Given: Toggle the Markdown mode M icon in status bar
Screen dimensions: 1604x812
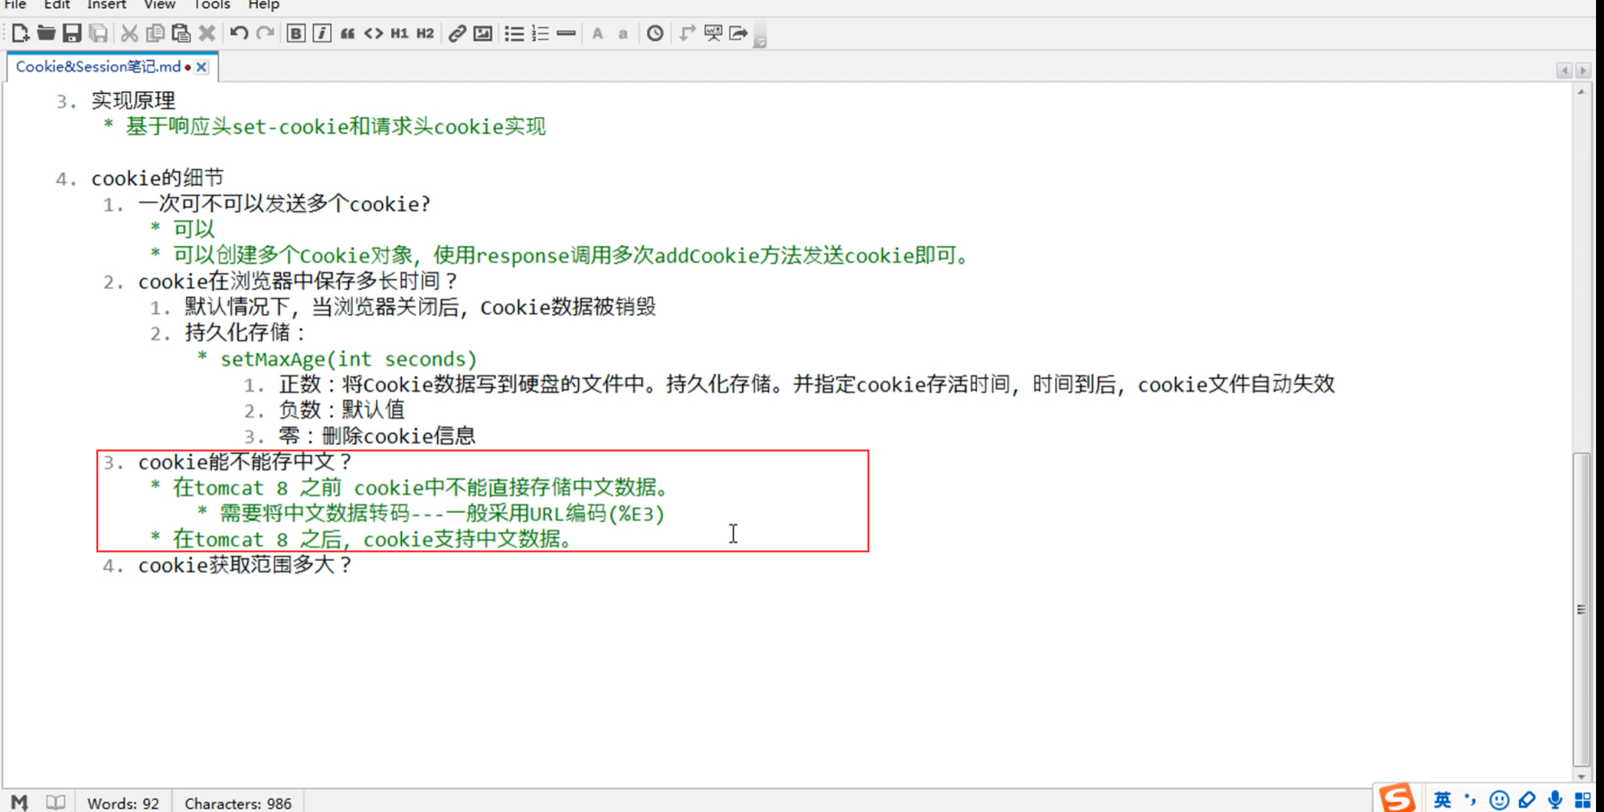Looking at the screenshot, I should [x=19, y=803].
